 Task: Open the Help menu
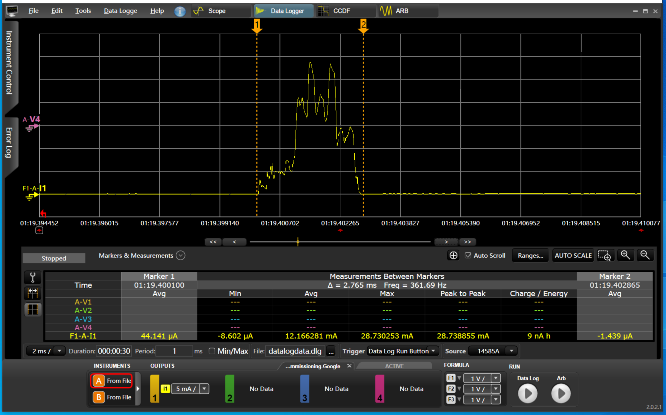tap(157, 11)
